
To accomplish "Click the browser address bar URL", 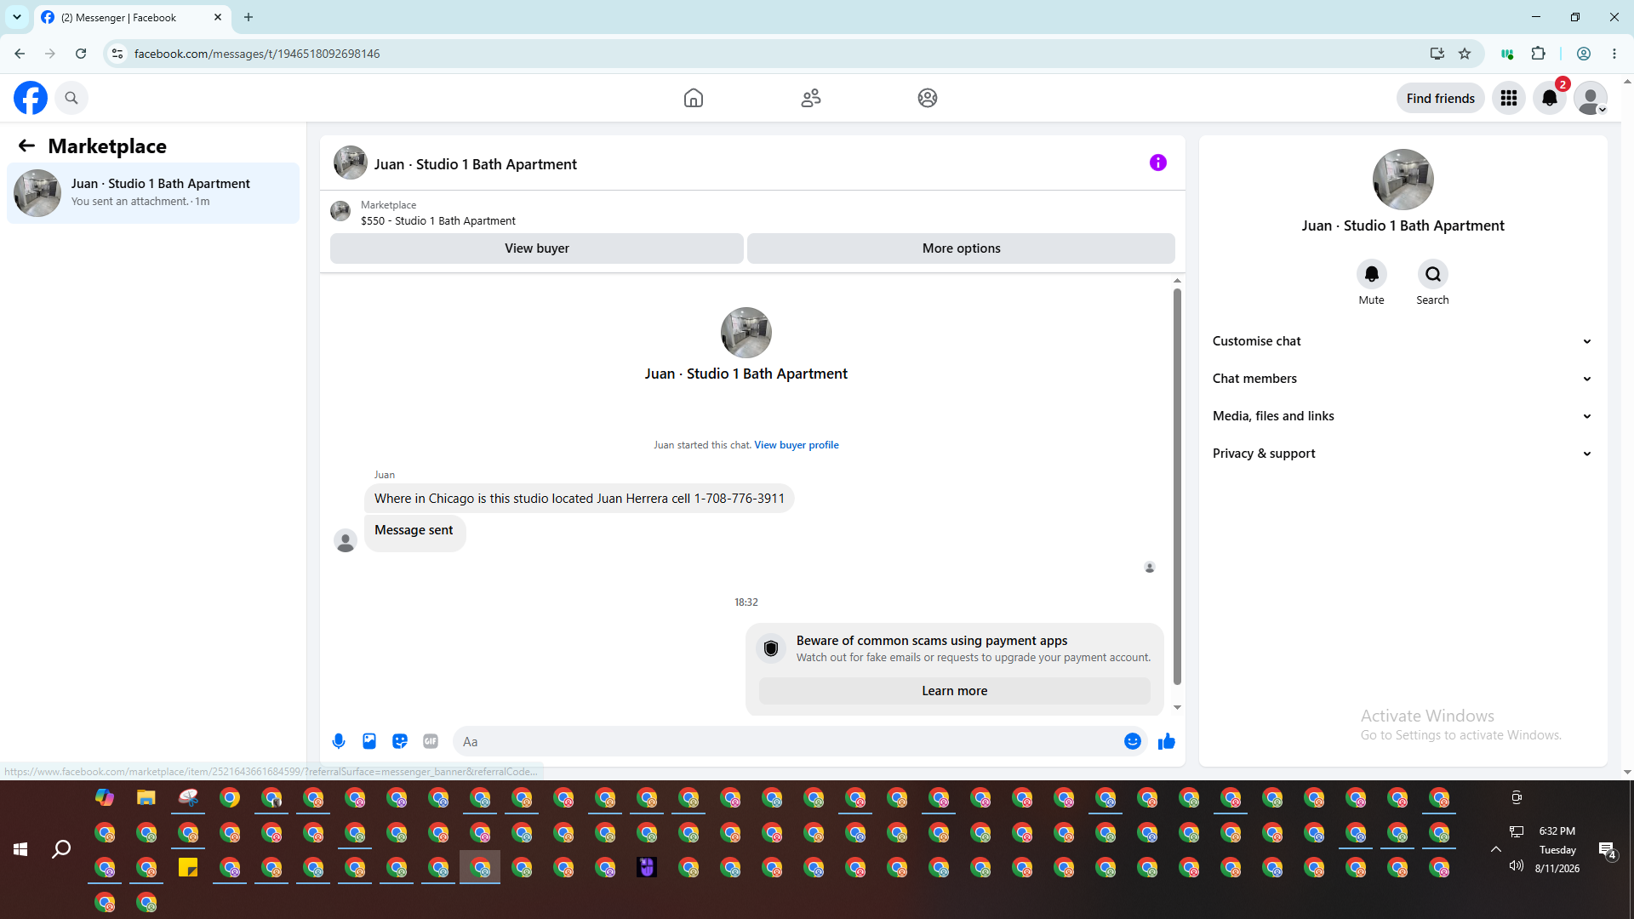I will coord(257,54).
